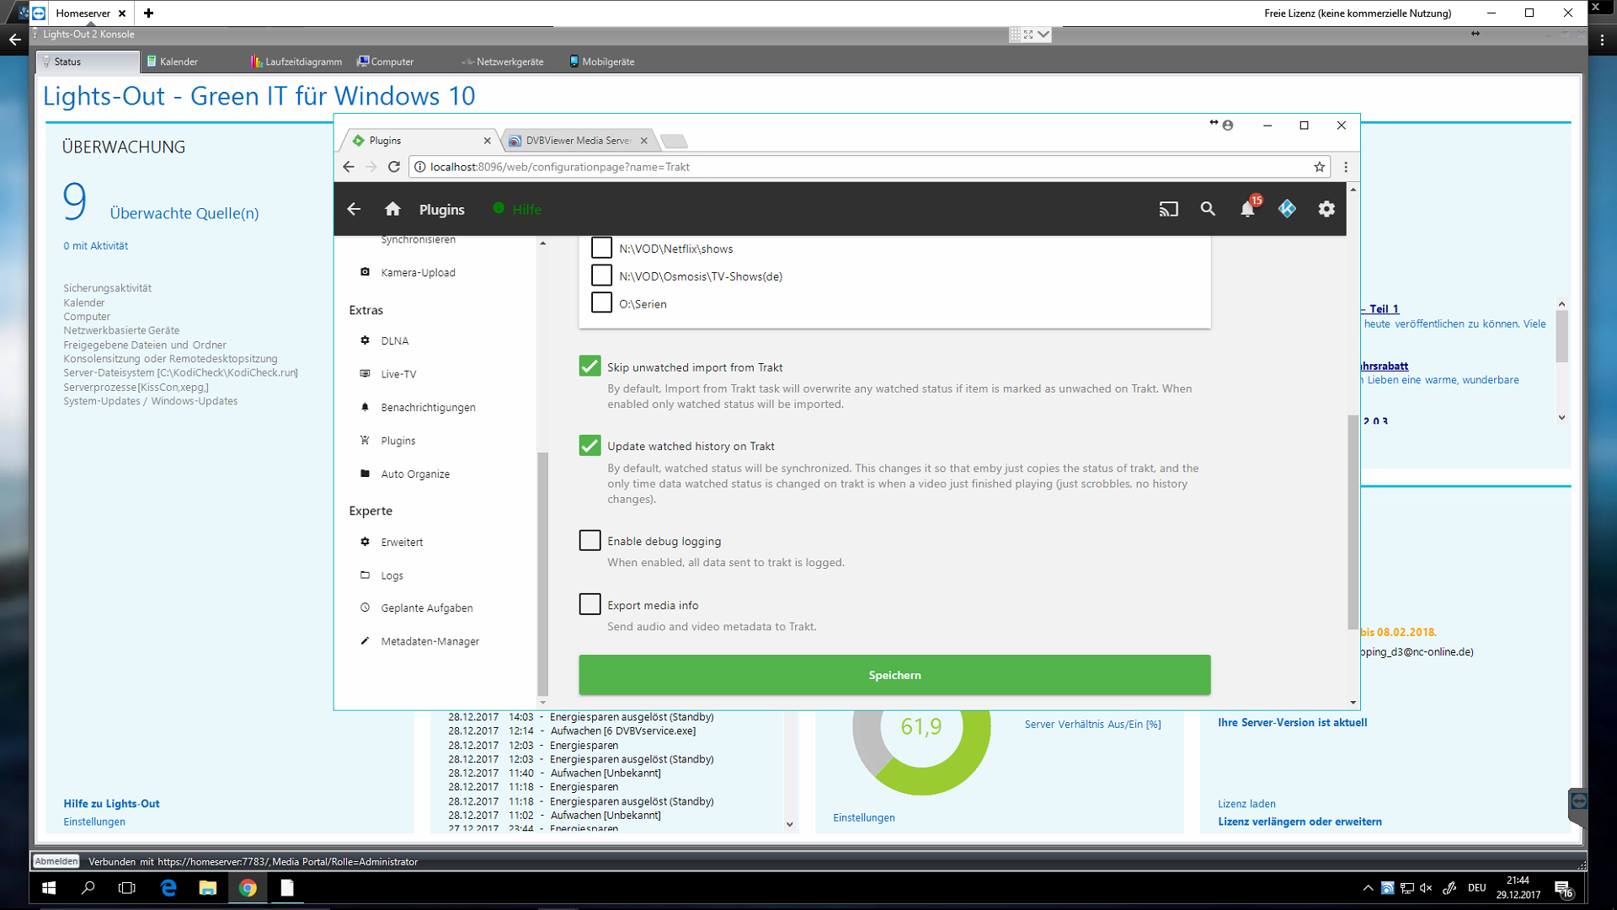Open Kamera-Upload in sidebar
Viewport: 1617px width, 910px height.
click(x=418, y=272)
